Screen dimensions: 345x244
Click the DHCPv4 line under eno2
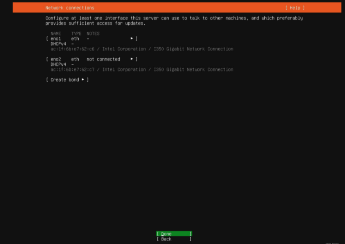tap(58, 64)
